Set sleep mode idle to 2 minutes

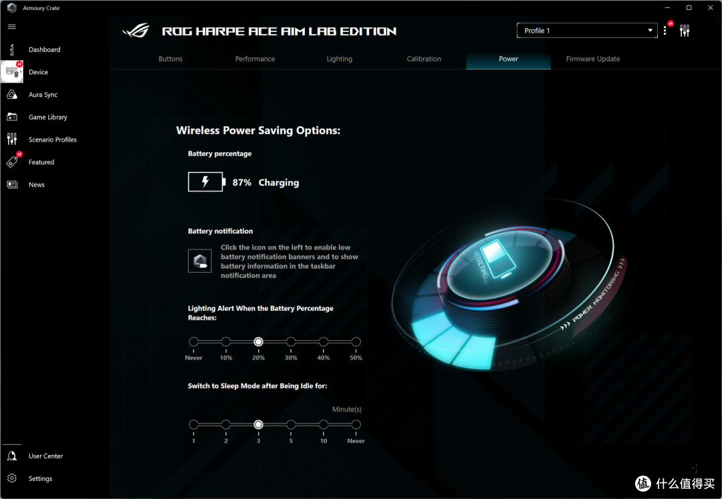226,424
